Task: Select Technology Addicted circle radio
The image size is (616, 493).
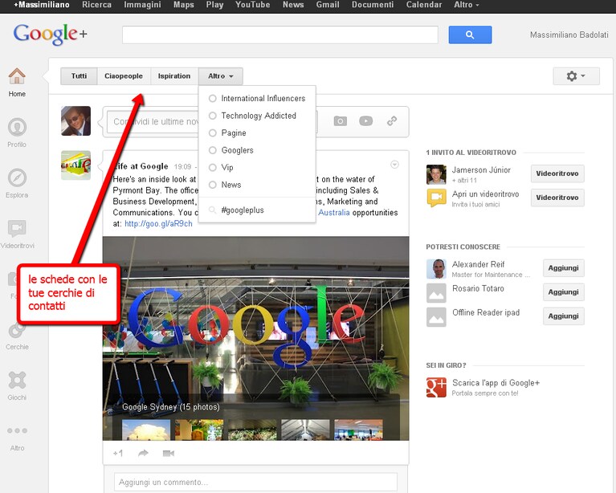Action: (213, 116)
